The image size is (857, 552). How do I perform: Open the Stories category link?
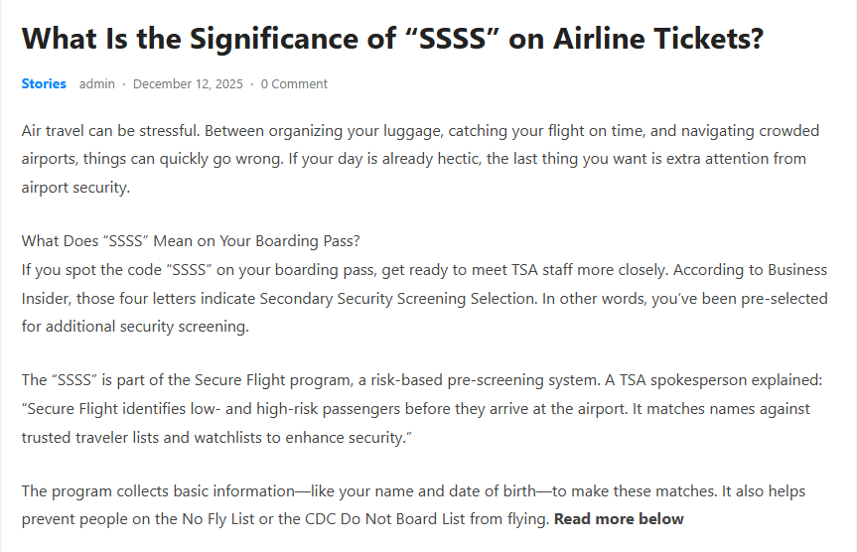[x=44, y=84]
